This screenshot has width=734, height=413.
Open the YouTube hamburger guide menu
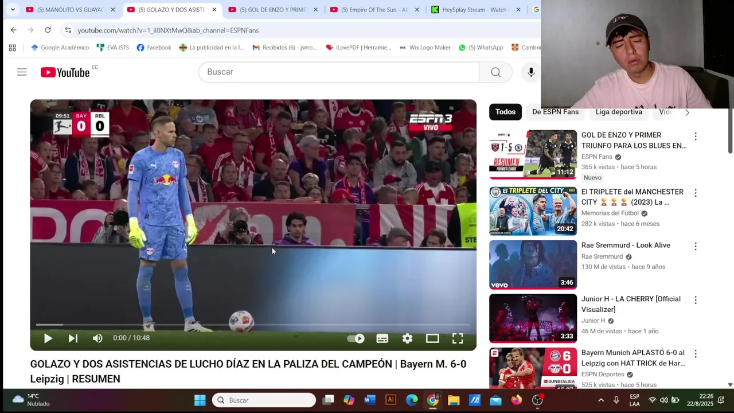click(22, 72)
